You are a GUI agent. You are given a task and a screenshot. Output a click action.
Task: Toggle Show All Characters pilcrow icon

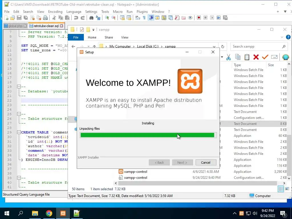click(144, 18)
